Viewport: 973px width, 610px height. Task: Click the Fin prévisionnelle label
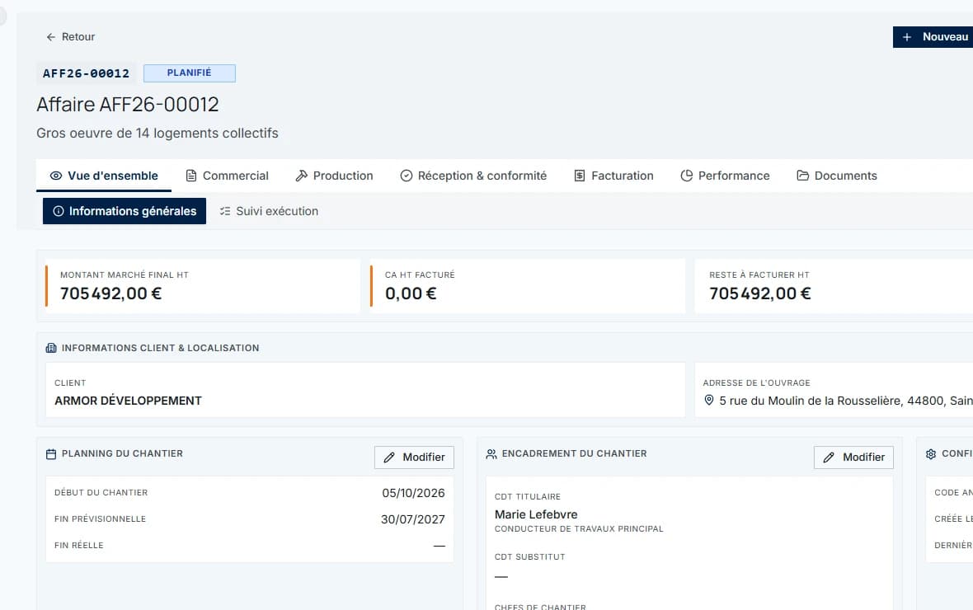tap(100, 518)
